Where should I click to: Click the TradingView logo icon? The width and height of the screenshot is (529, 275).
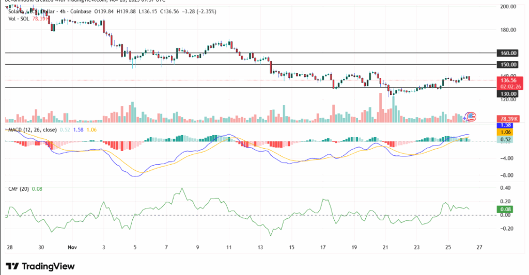(x=13, y=266)
